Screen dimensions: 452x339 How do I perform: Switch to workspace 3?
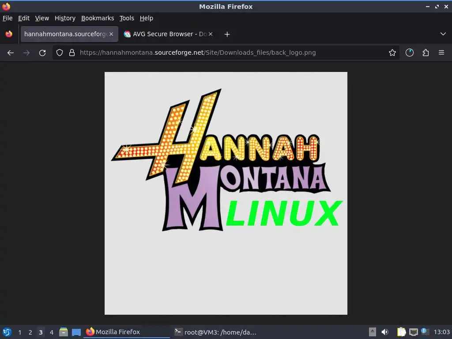[x=41, y=332]
